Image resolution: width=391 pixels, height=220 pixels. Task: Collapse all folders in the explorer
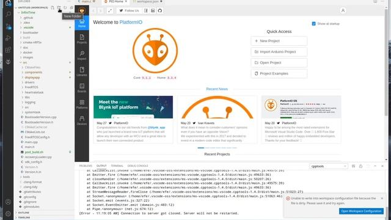pyautogui.click(x=71, y=8)
